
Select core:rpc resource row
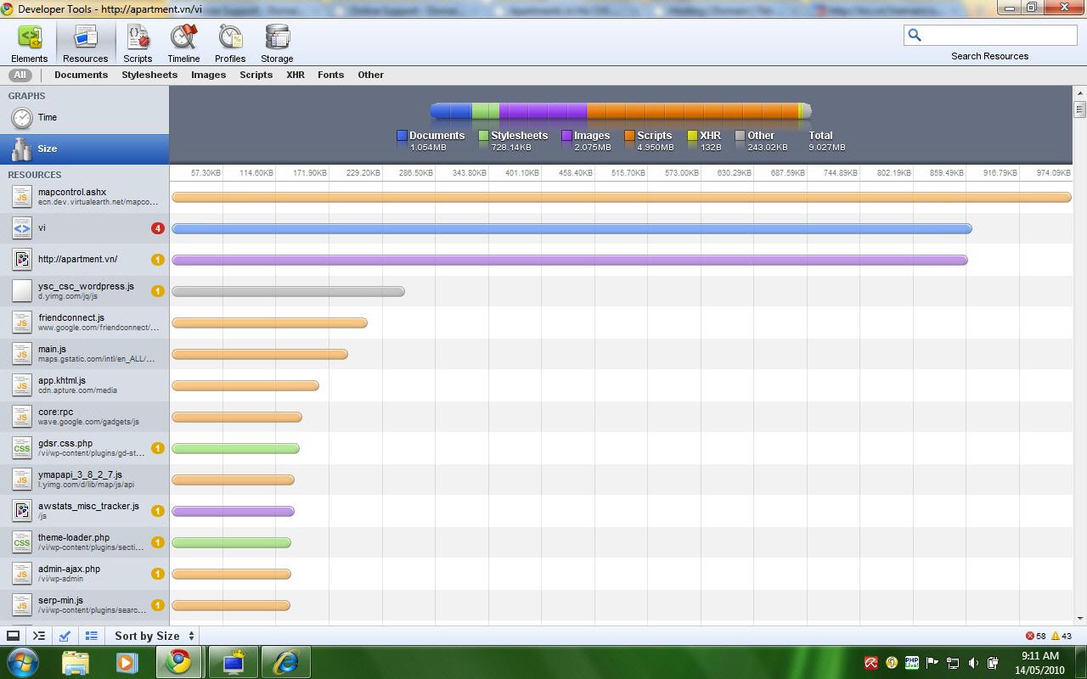[x=85, y=417]
